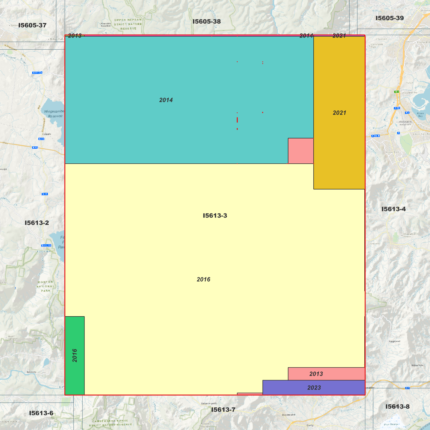The height and width of the screenshot is (430, 430).
Task: Open the I5605-38 tile label
Action: (x=207, y=21)
